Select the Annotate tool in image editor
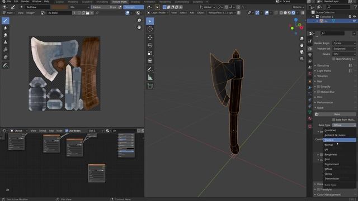Viewport: 358px width, 201px height. click(x=6, y=66)
